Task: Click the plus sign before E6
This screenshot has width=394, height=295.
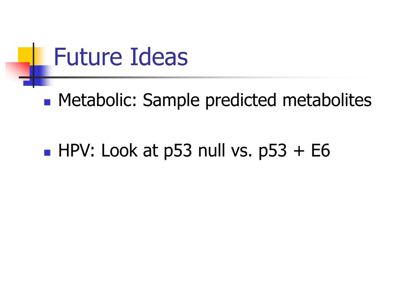Action: (x=299, y=151)
